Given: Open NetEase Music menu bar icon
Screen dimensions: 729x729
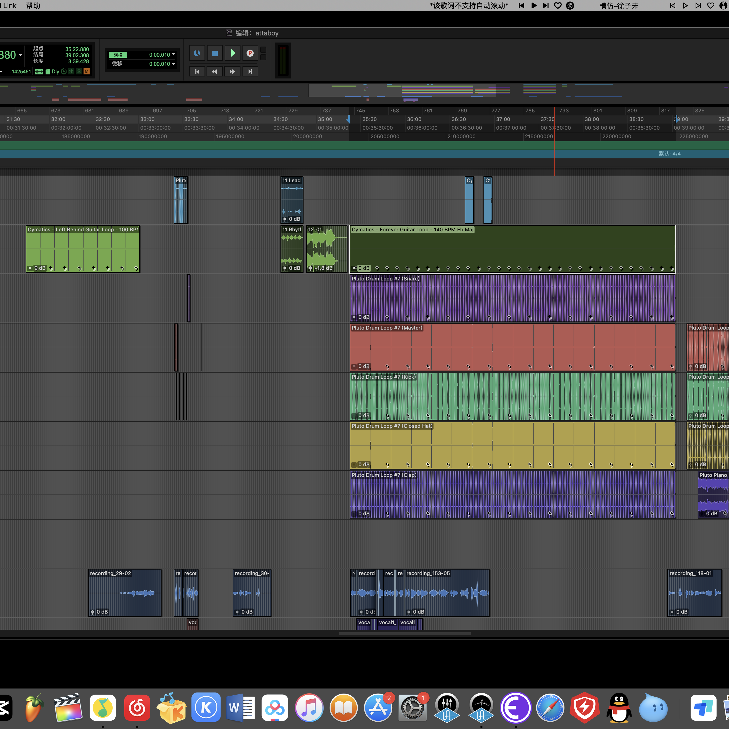Looking at the screenshot, I should [x=570, y=6].
